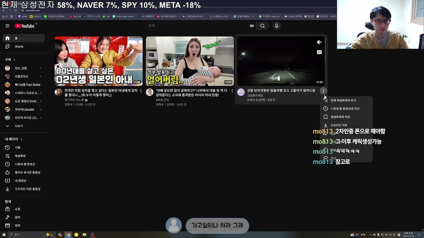Toggle the CC captions on preview video

(319, 52)
